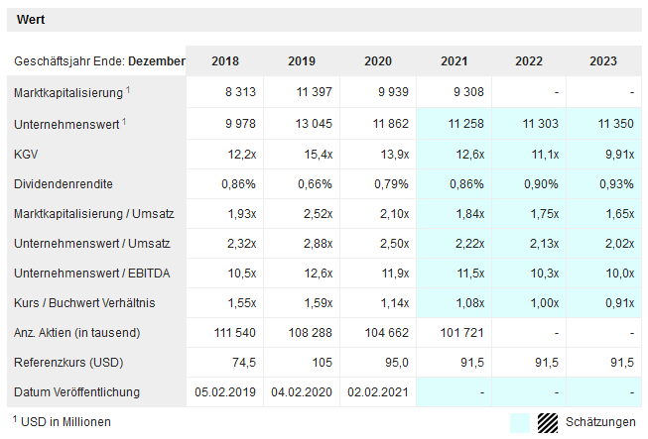Select the 2019 column header

click(x=302, y=61)
